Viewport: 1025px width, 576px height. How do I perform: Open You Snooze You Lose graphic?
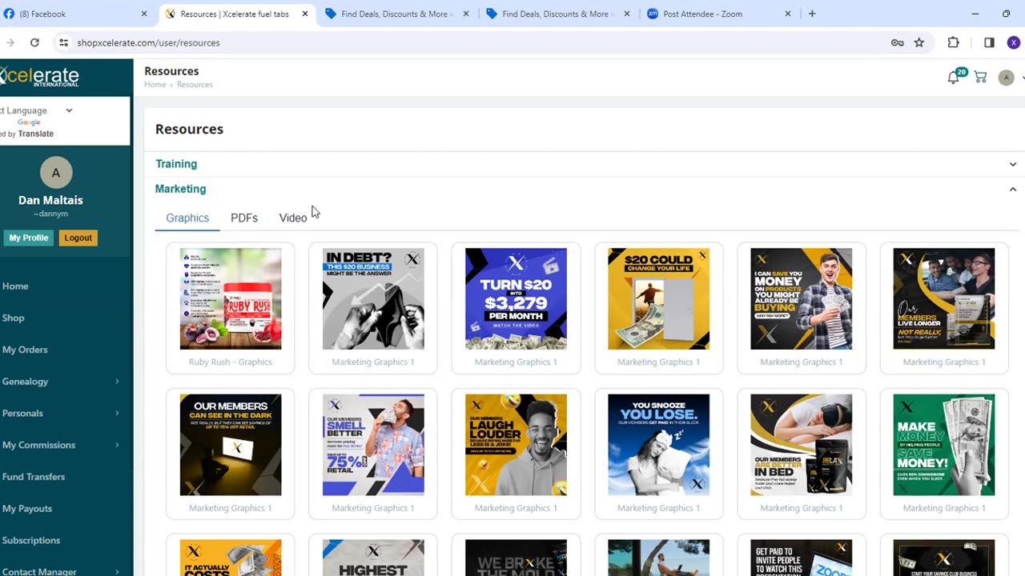point(658,445)
